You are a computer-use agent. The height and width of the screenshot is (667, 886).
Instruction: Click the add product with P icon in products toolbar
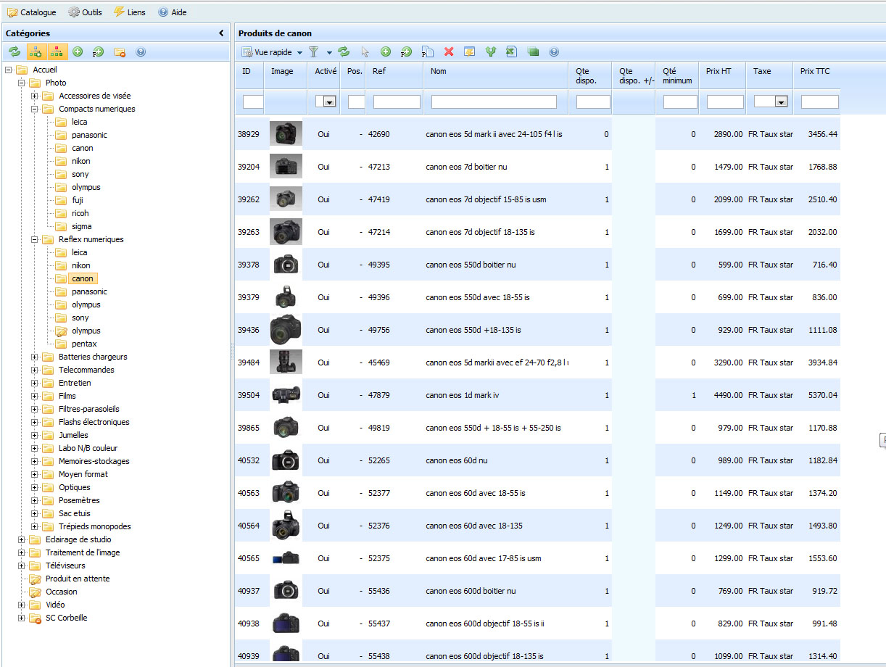coord(407,52)
